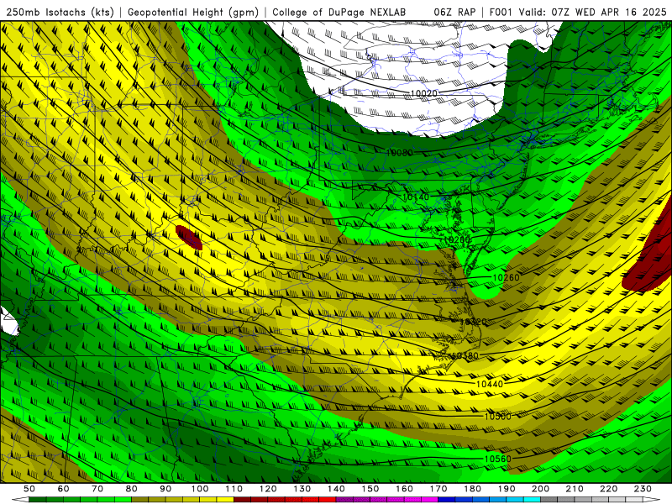Click the 220 value on the legend
The image size is (672, 504).
pos(609,489)
